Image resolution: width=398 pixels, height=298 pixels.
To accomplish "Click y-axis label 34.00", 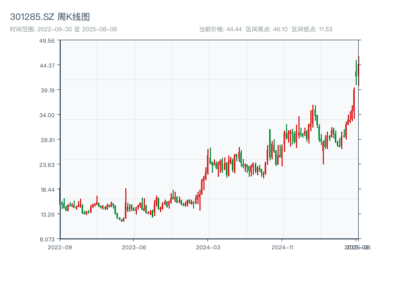I will (47, 115).
